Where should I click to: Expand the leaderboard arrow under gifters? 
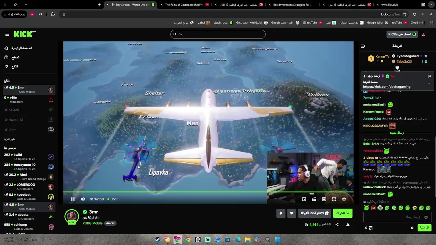[397, 69]
